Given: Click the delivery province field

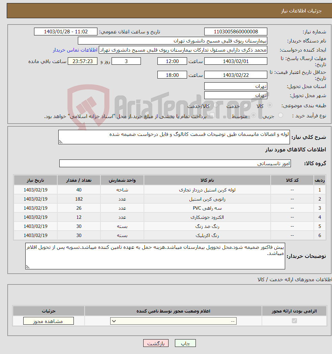Looking at the screenshot, I should tap(236, 86).
